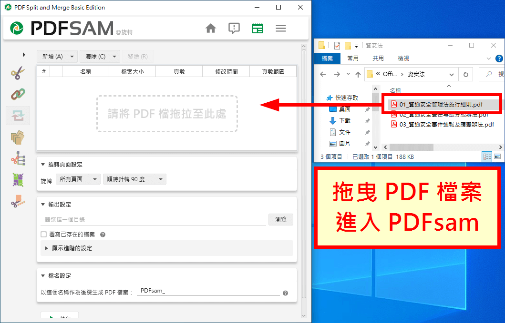Screen dimensions: 505x323
Task: Click help icon beside the prefix field
Action: (x=285, y=293)
